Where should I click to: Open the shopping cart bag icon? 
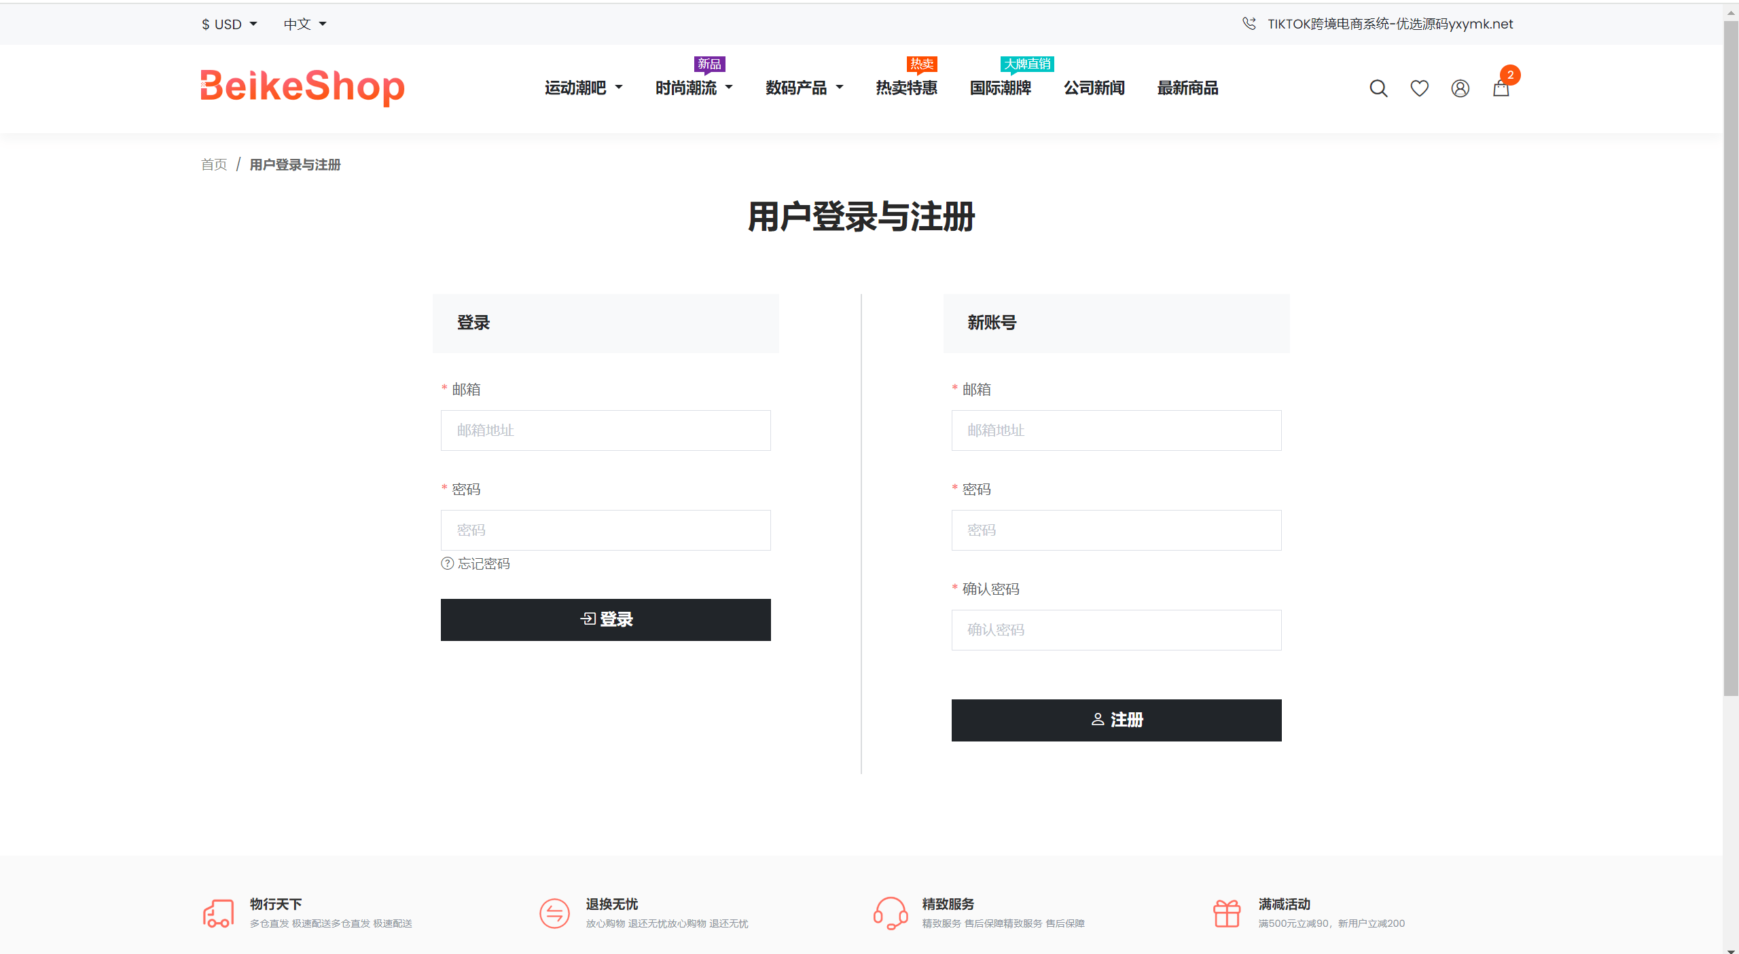(1501, 88)
